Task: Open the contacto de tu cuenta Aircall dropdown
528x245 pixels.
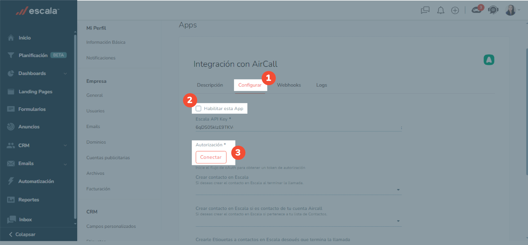Action: (x=299, y=221)
